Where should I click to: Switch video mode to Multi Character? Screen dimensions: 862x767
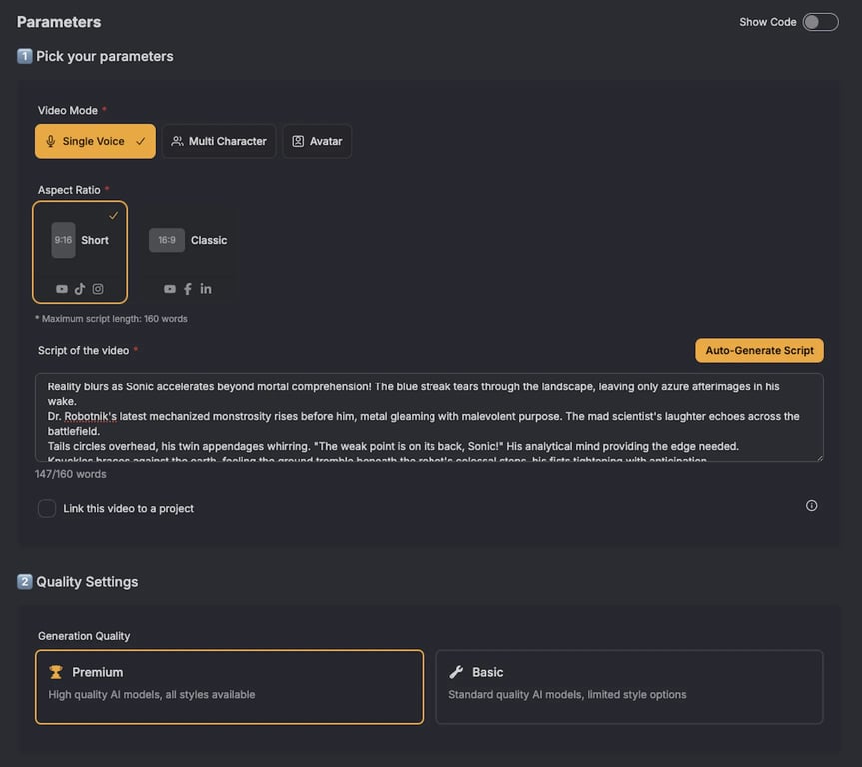pyautogui.click(x=219, y=142)
